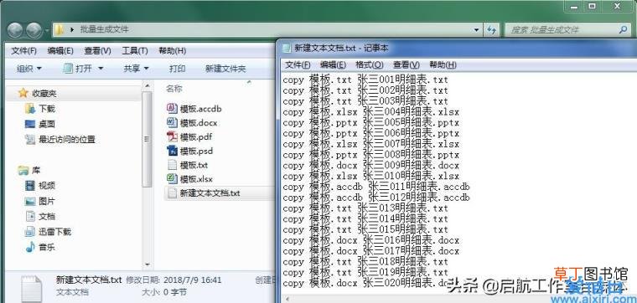The height and width of the screenshot is (303, 637).
Task: Open Notepad 帮助(H) menu
Action: click(443, 65)
